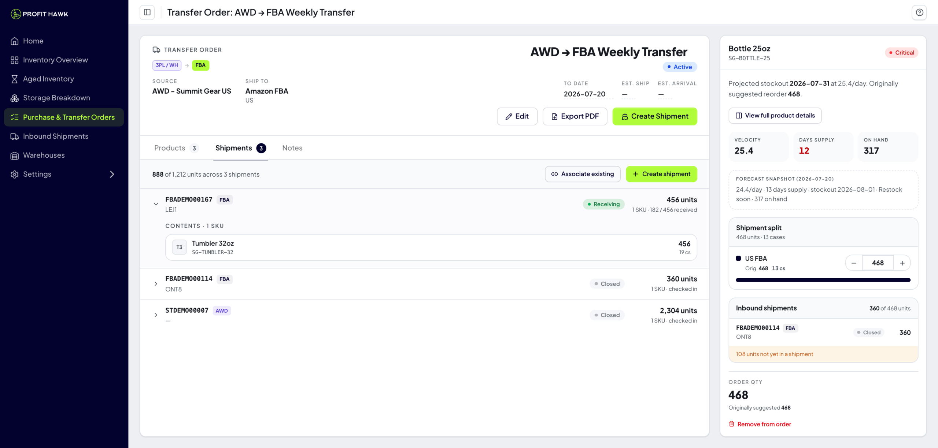Edit the To Date 2026-07-20 field
The image size is (938, 448).
pos(588,94)
